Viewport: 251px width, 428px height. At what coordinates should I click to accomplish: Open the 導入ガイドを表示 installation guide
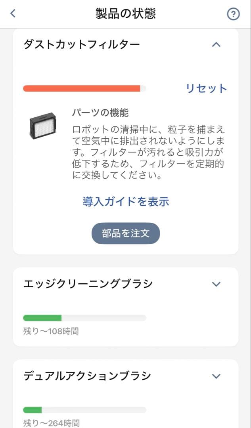[125, 201]
